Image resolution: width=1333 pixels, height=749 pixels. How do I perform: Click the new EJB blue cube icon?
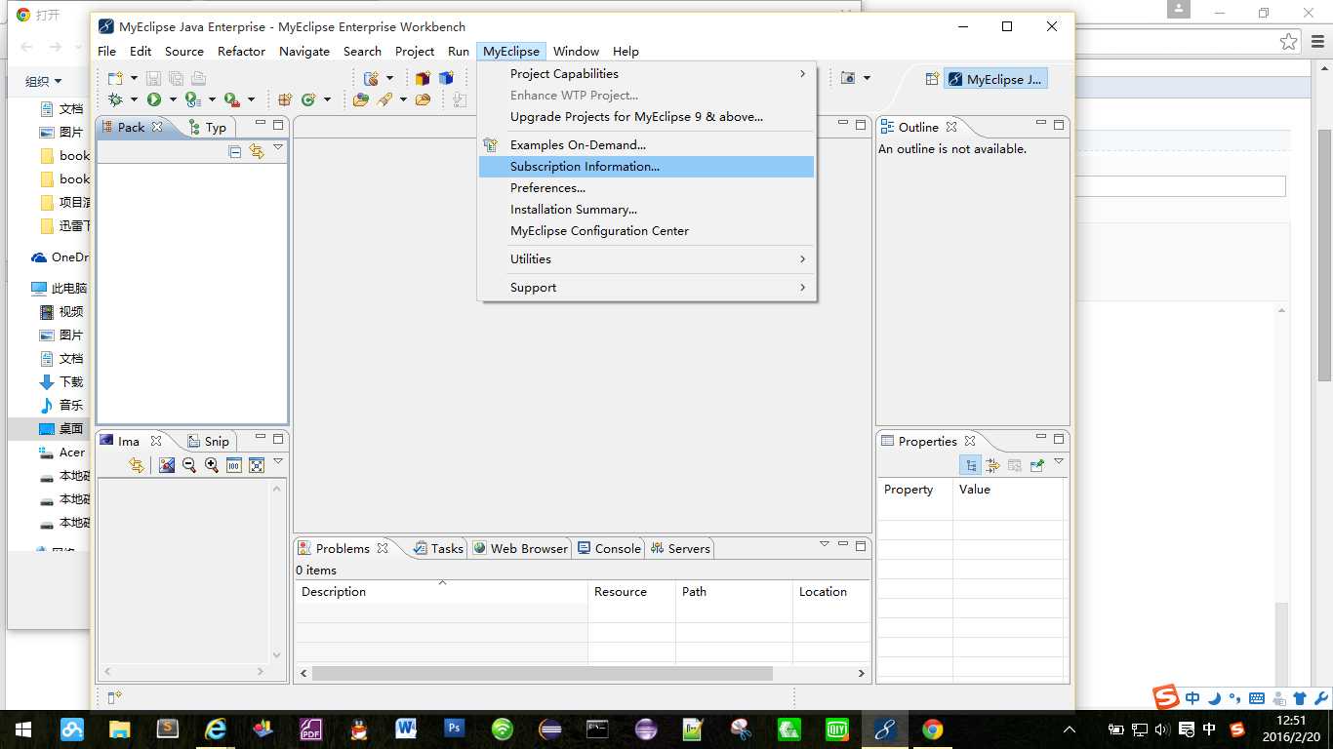point(446,79)
